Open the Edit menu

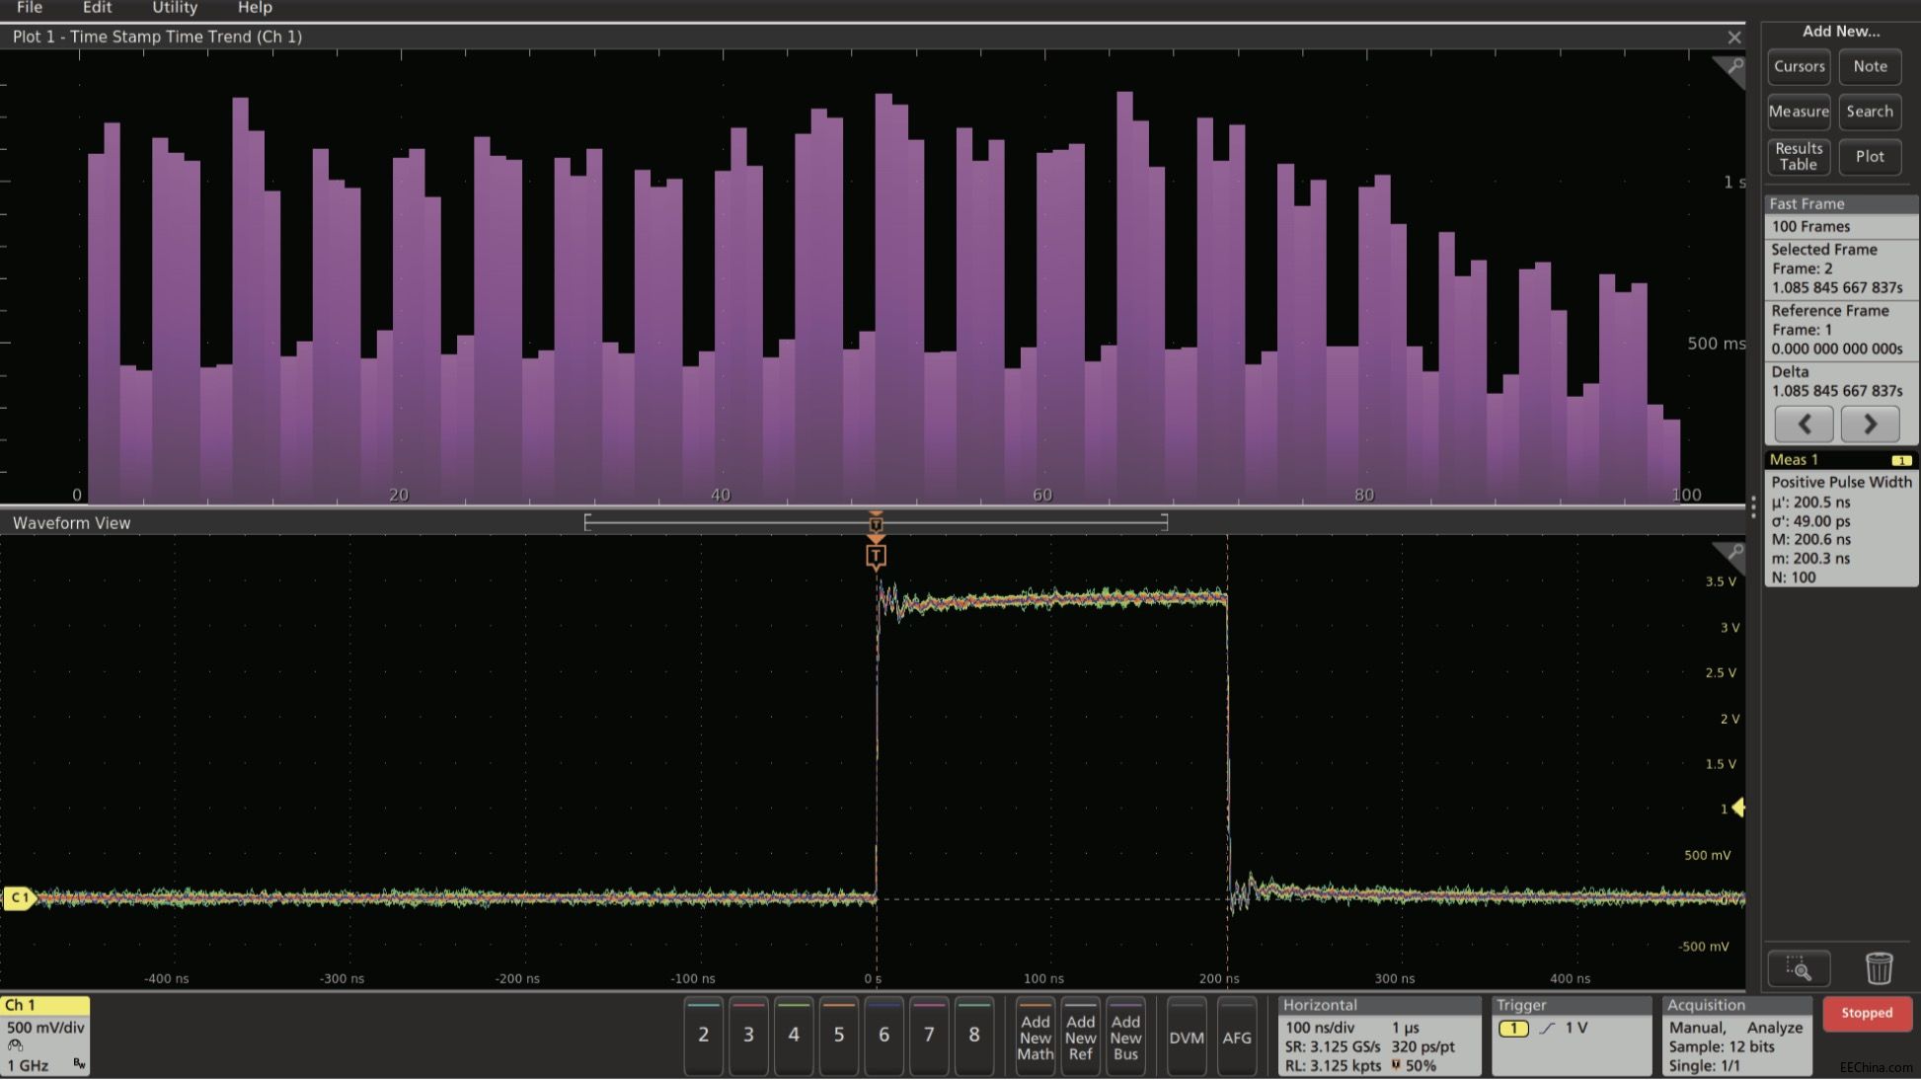pos(97,8)
